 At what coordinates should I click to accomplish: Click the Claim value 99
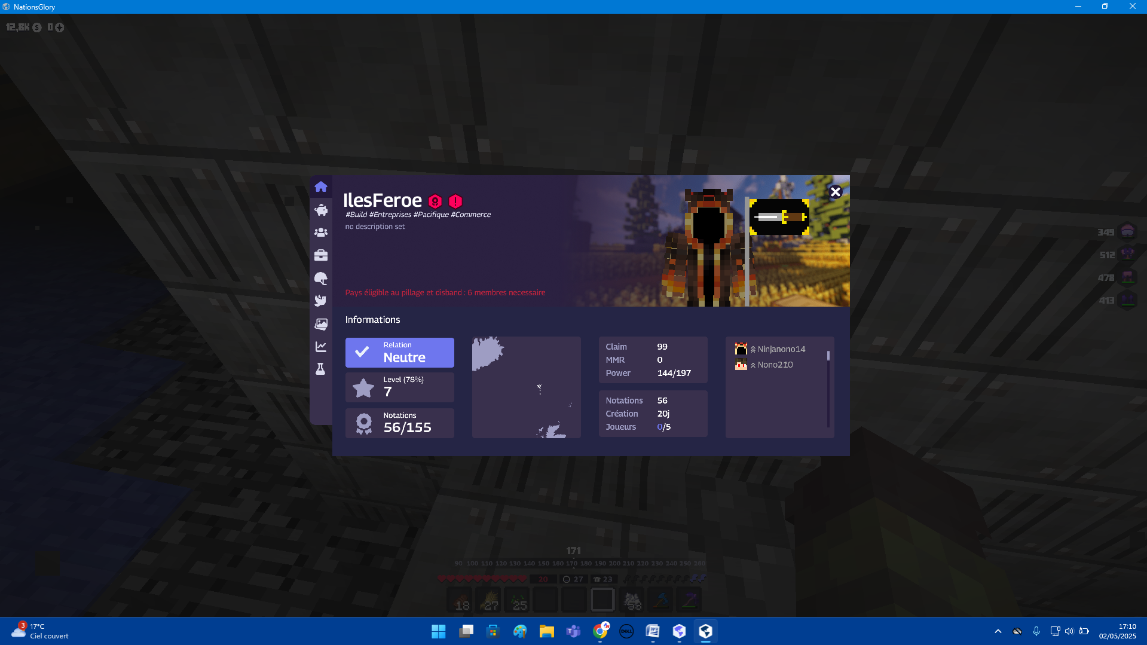pyautogui.click(x=662, y=347)
